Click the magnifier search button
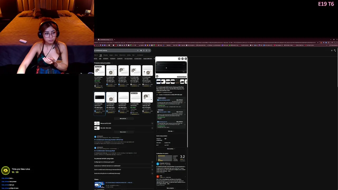 click(149, 50)
